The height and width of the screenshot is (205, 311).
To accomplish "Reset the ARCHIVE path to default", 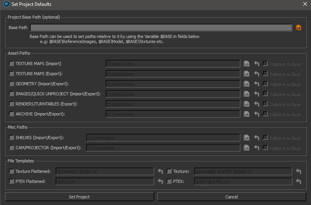I will click(256, 114).
